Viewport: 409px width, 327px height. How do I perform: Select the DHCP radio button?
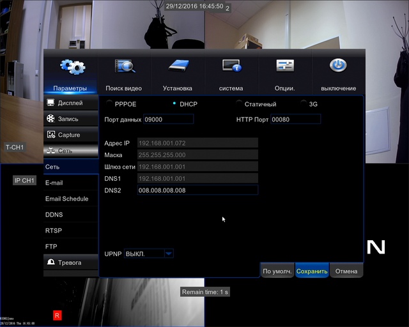(174, 103)
